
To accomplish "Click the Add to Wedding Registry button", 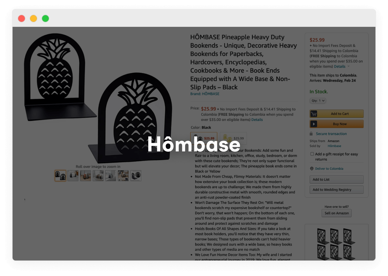I will 337,190.
